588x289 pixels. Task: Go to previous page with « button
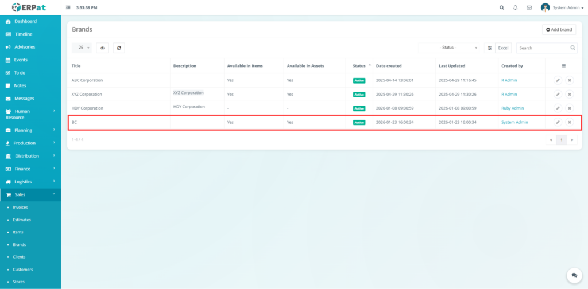pos(551,140)
